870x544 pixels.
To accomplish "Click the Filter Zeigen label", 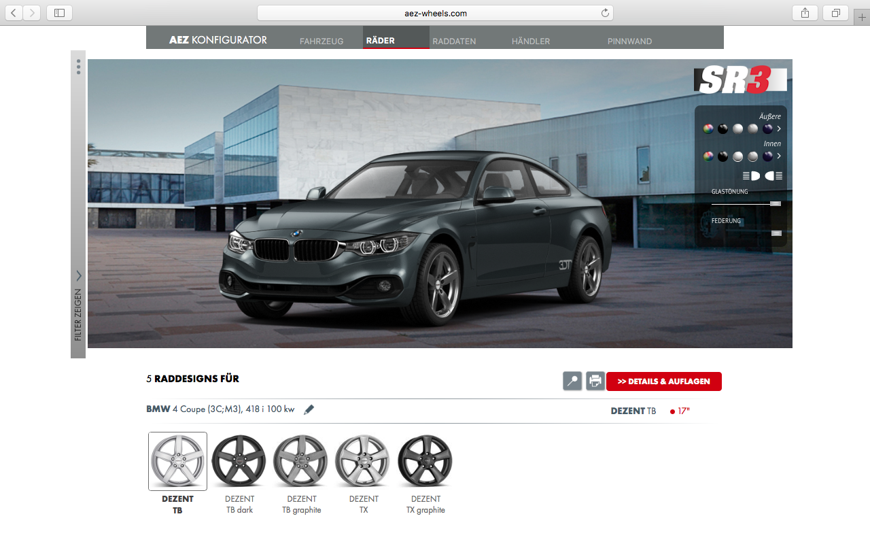I will (x=77, y=315).
